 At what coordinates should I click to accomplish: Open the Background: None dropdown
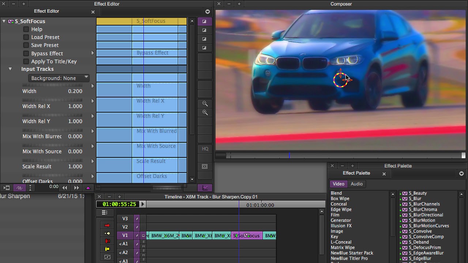click(x=59, y=78)
